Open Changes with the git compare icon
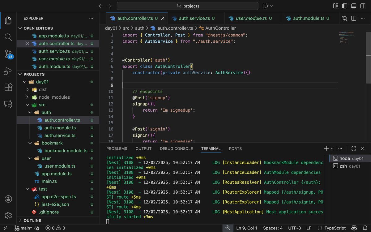 click(x=344, y=18)
